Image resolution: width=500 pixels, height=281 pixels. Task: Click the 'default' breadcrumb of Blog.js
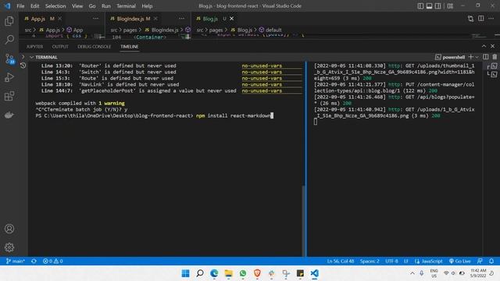click(x=273, y=30)
